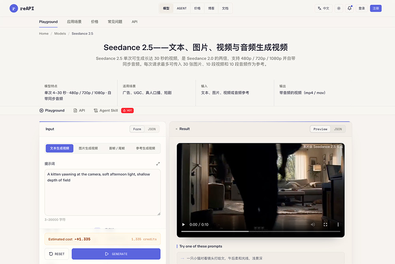Image resolution: width=395 pixels, height=264 pixels.
Task: Open video more options three-dot menu
Action: pyautogui.click(x=338, y=225)
